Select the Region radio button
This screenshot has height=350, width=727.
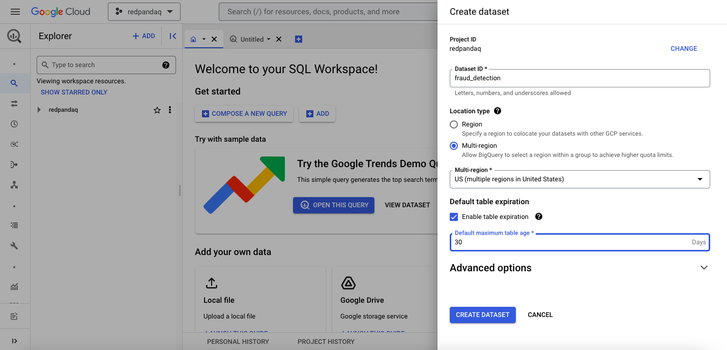454,124
